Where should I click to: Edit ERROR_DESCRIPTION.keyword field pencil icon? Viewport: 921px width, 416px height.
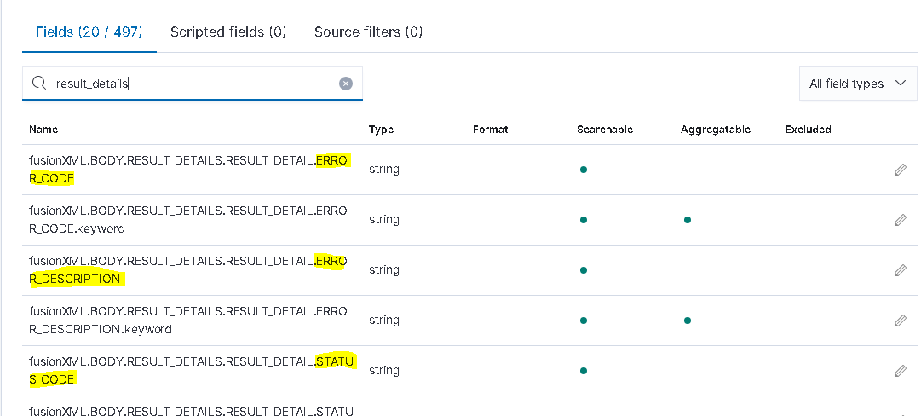(x=900, y=321)
